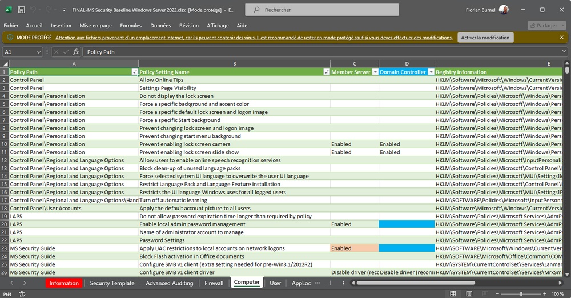571x298 pixels.
Task: Add a new sheet with plus icon
Action: click(x=329, y=283)
